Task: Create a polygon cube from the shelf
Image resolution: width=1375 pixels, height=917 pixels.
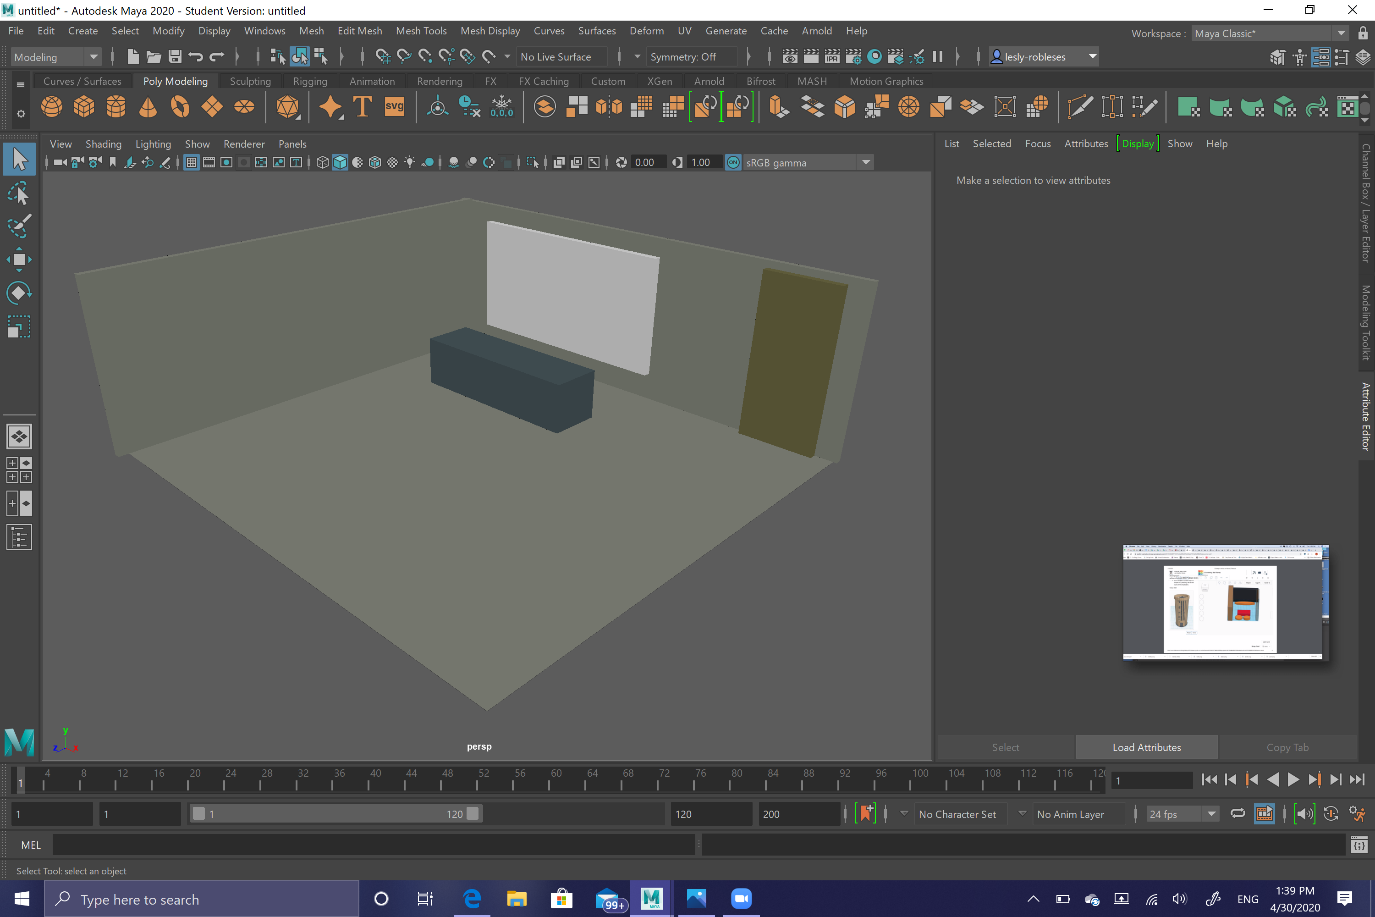Action: (83, 106)
